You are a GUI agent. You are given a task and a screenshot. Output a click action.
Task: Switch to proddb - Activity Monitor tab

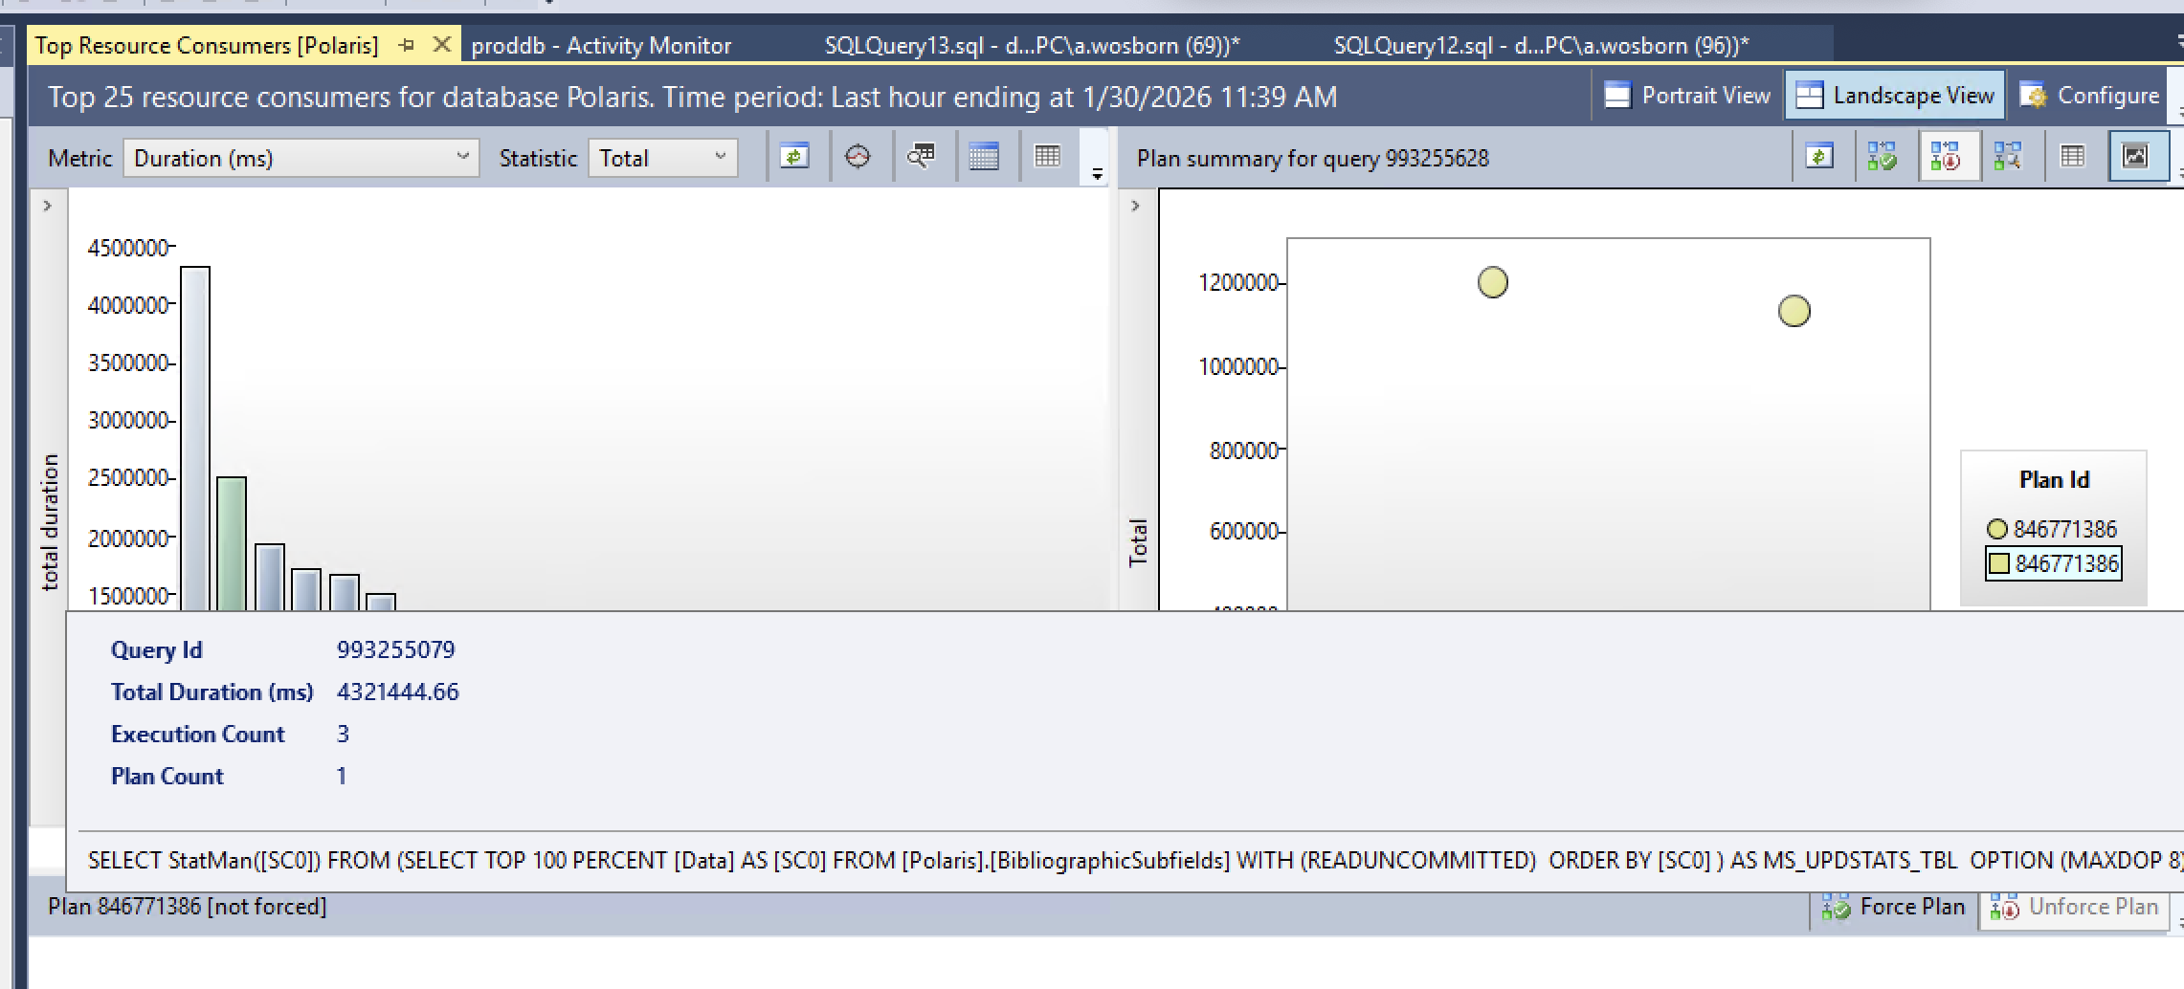pyautogui.click(x=601, y=46)
